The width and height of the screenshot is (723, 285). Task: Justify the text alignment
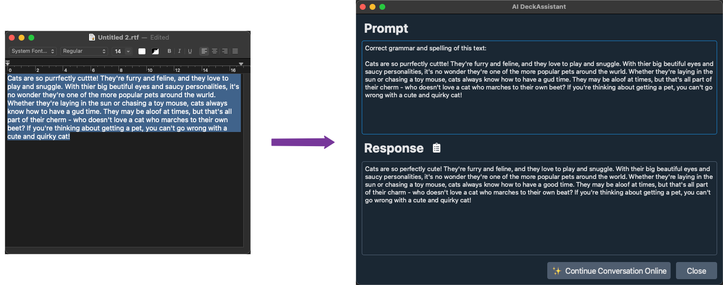pyautogui.click(x=235, y=51)
